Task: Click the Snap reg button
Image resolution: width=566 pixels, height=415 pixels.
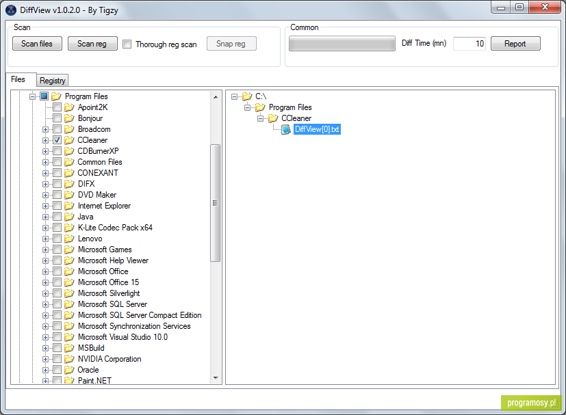Action: tap(231, 44)
